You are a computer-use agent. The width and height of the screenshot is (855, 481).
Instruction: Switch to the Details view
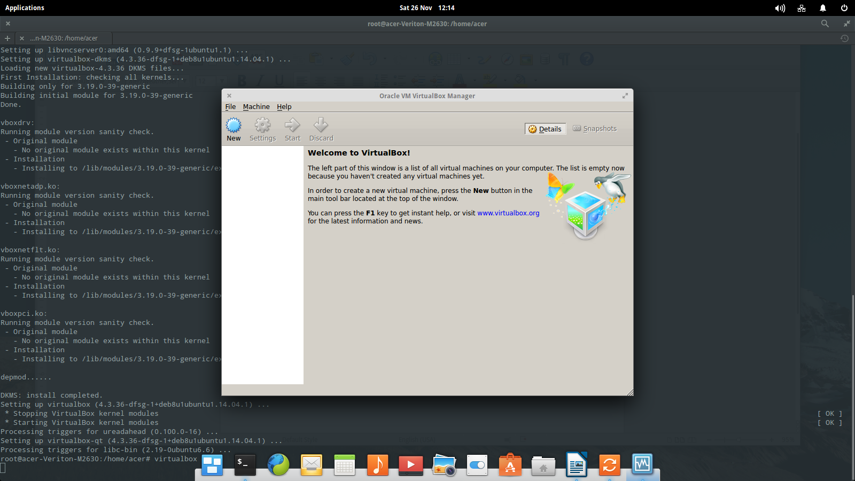point(545,129)
